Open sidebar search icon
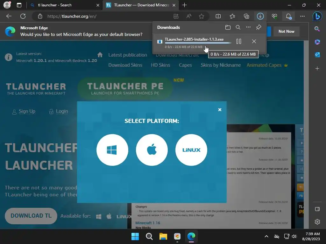Image resolution: width=326 pixels, height=244 pixels. [x=317, y=29]
